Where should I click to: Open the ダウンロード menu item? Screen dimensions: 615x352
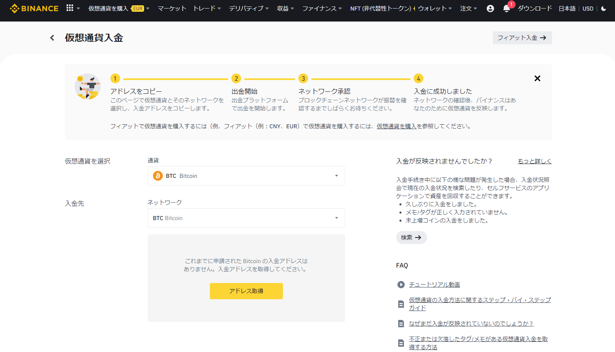[535, 9]
